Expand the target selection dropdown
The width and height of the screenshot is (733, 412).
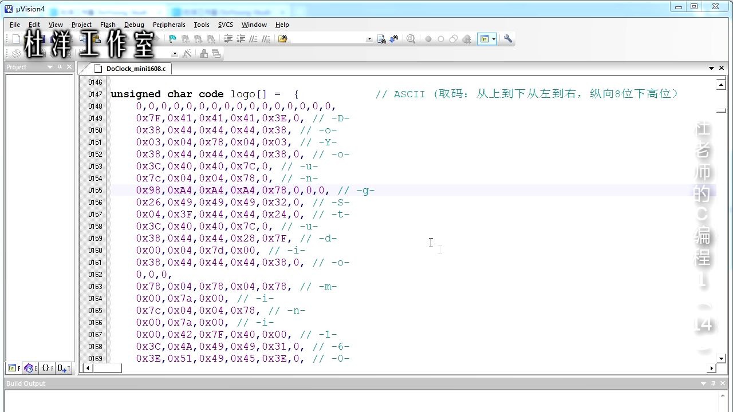coord(175,53)
